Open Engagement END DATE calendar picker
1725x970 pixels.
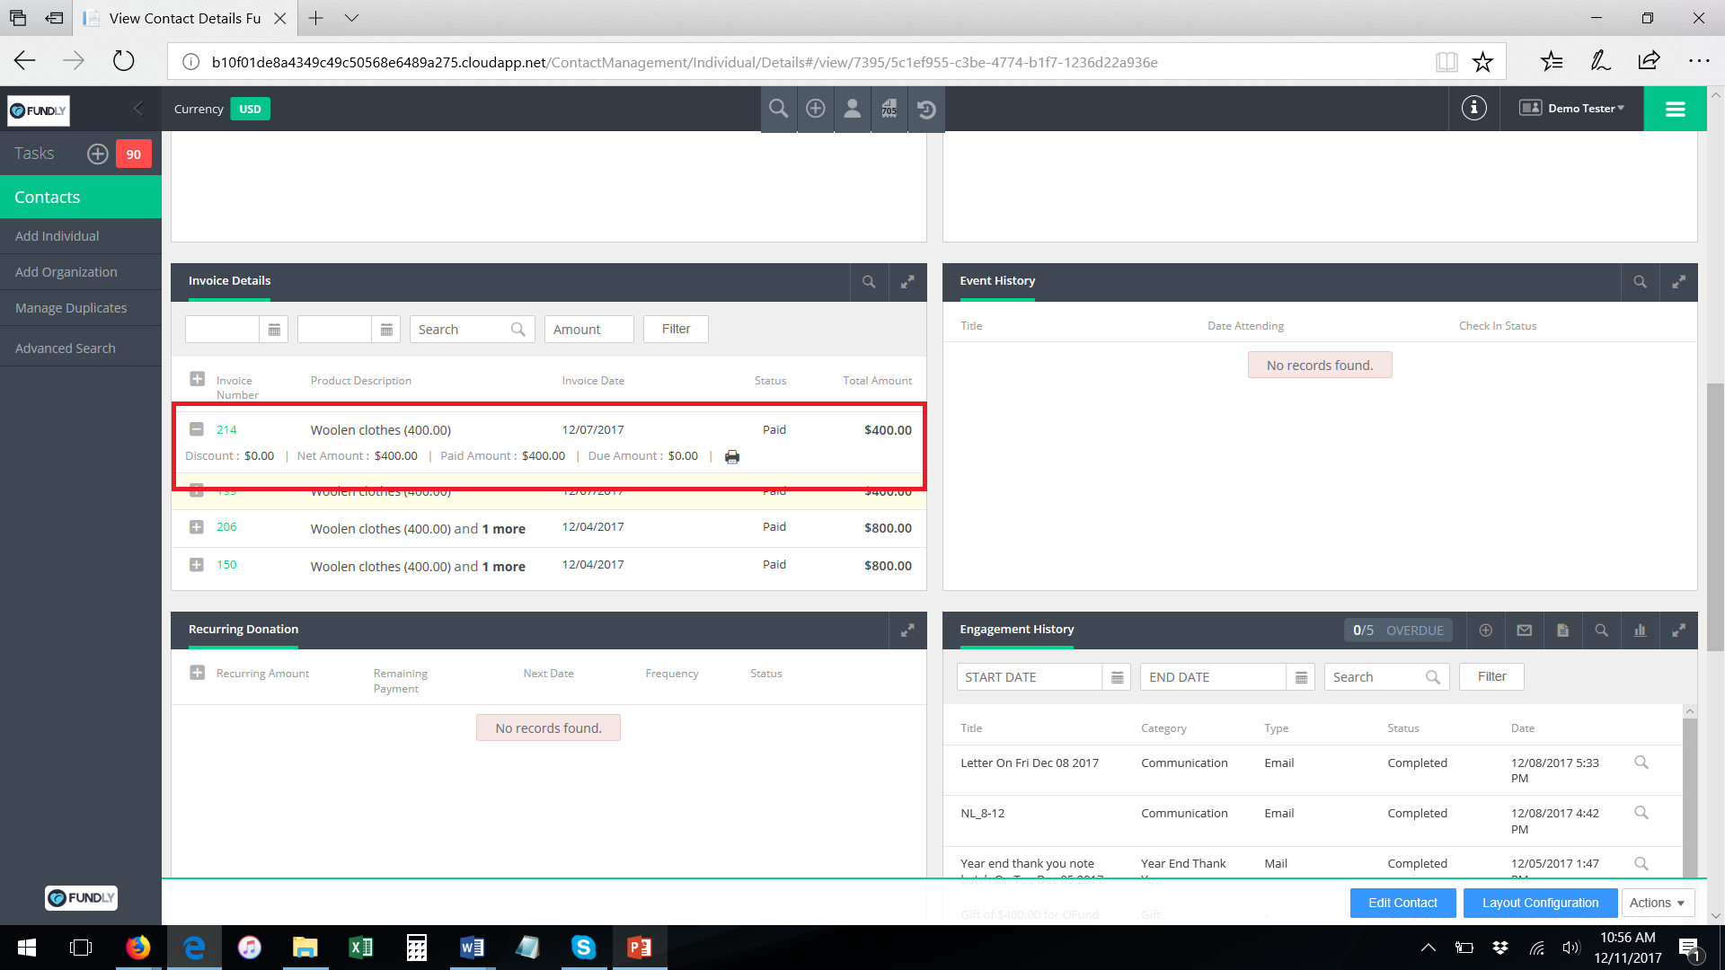point(1301,677)
